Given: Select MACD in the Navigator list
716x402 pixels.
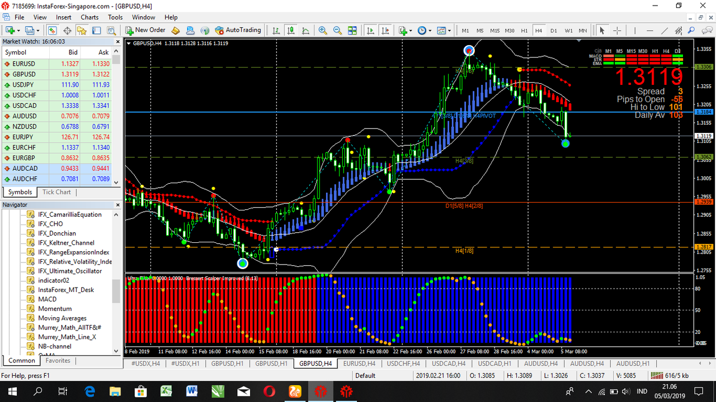Looking at the screenshot, I should [x=47, y=299].
